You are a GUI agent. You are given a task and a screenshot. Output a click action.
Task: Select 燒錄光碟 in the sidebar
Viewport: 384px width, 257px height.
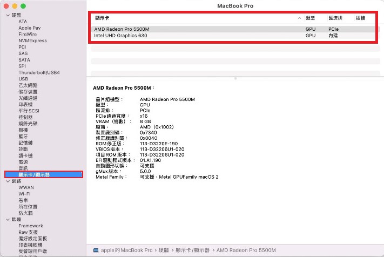[x=28, y=123]
